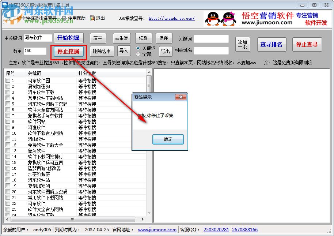Viewport: 334px width, 236px height.
Task: Click the 开始挖掘 button
Action: (68, 38)
